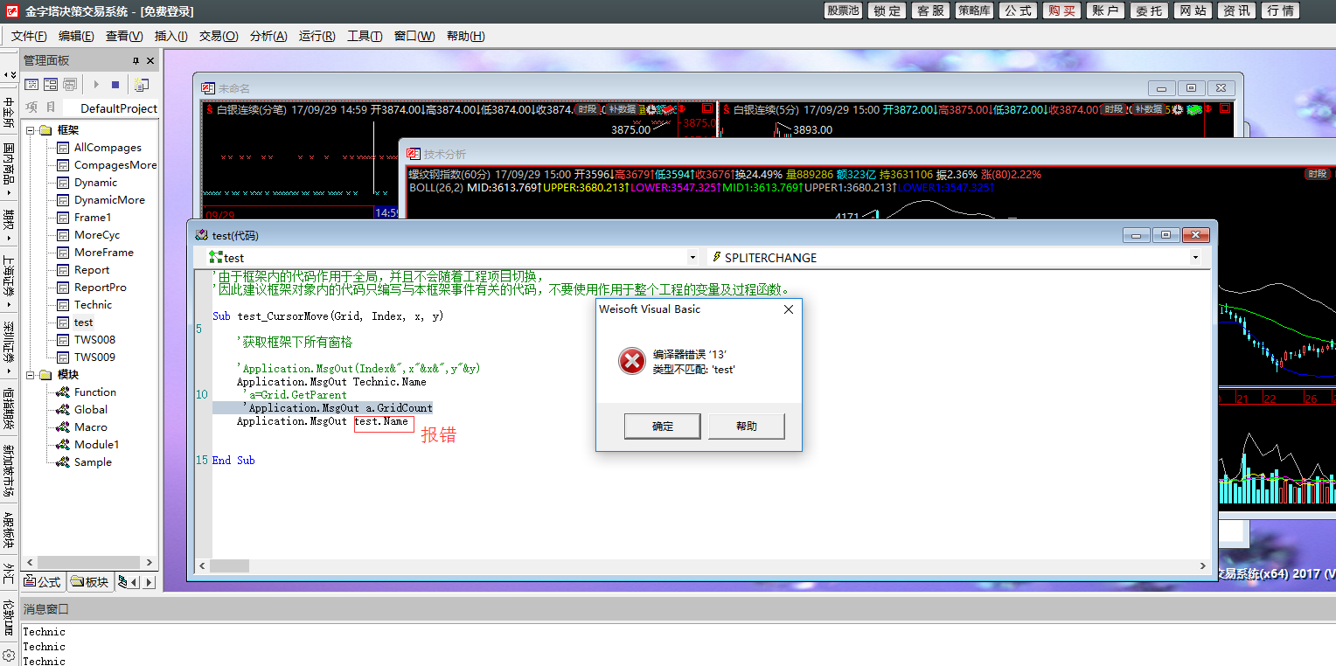
Task: Click the Sample module icon
Action: pos(63,462)
